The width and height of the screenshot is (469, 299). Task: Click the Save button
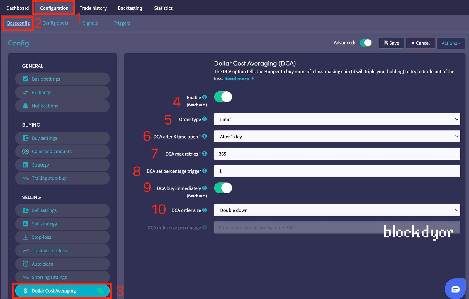pyautogui.click(x=391, y=43)
